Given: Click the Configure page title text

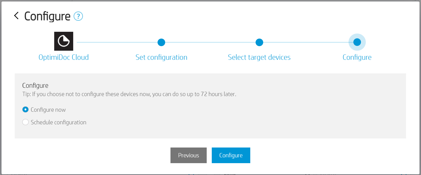Looking at the screenshot, I should (x=47, y=16).
